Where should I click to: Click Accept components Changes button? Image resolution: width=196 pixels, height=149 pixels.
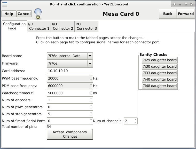[70, 134]
